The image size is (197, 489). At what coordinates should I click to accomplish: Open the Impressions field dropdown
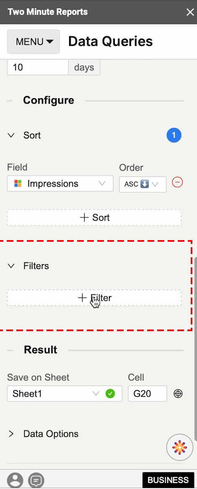pos(60,184)
